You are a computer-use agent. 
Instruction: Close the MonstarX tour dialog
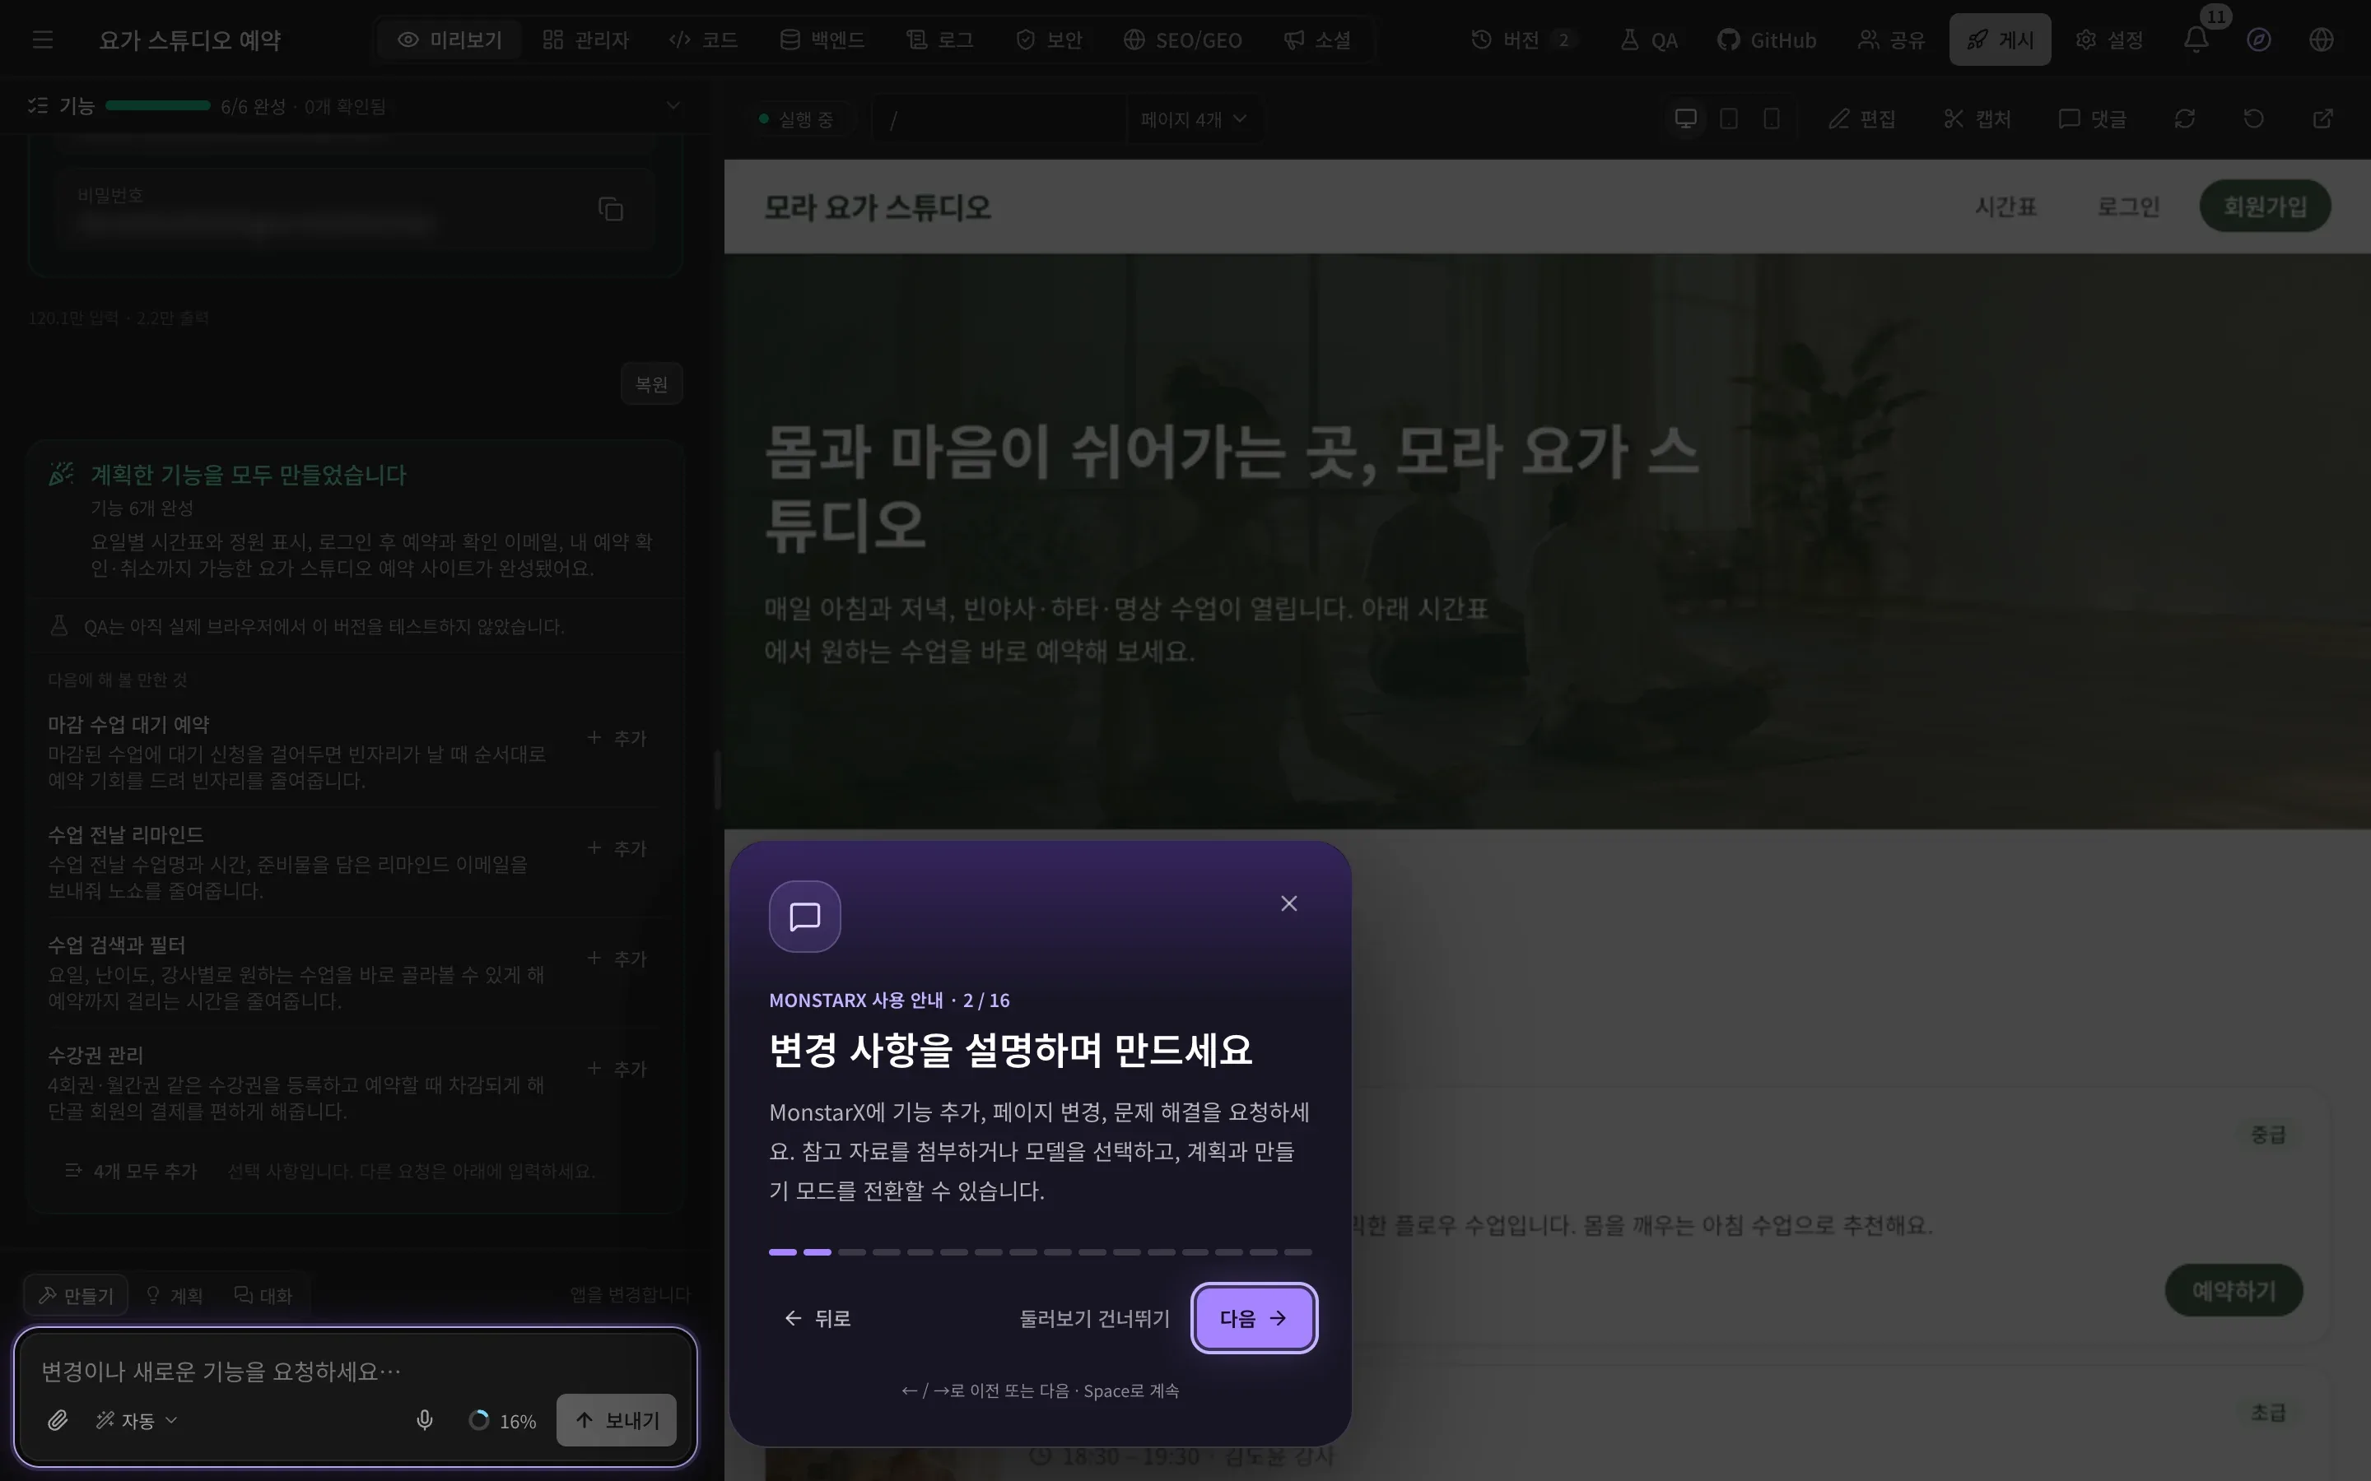click(x=1288, y=903)
